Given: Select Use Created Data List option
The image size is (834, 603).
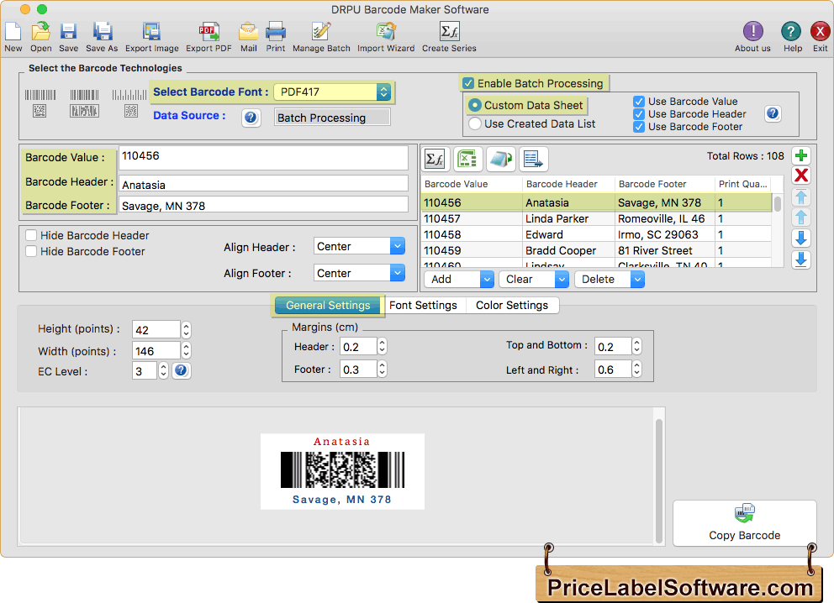Looking at the screenshot, I should click(x=474, y=123).
